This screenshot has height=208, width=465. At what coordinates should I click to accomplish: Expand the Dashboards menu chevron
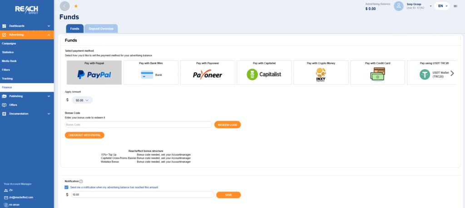49,26
